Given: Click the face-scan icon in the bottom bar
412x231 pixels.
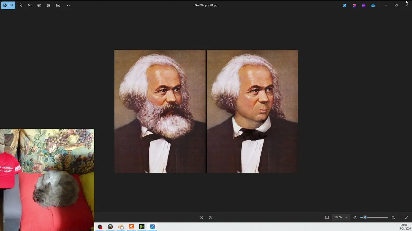Looking at the screenshot, I should click(201, 217).
